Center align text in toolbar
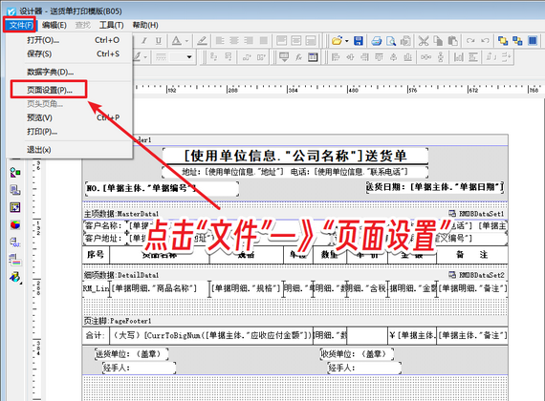Image resolution: width=545 pixels, height=401 pixels. 234,41
